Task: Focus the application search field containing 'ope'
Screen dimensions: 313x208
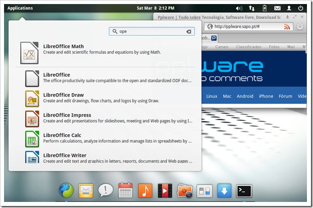Action: pos(152,31)
